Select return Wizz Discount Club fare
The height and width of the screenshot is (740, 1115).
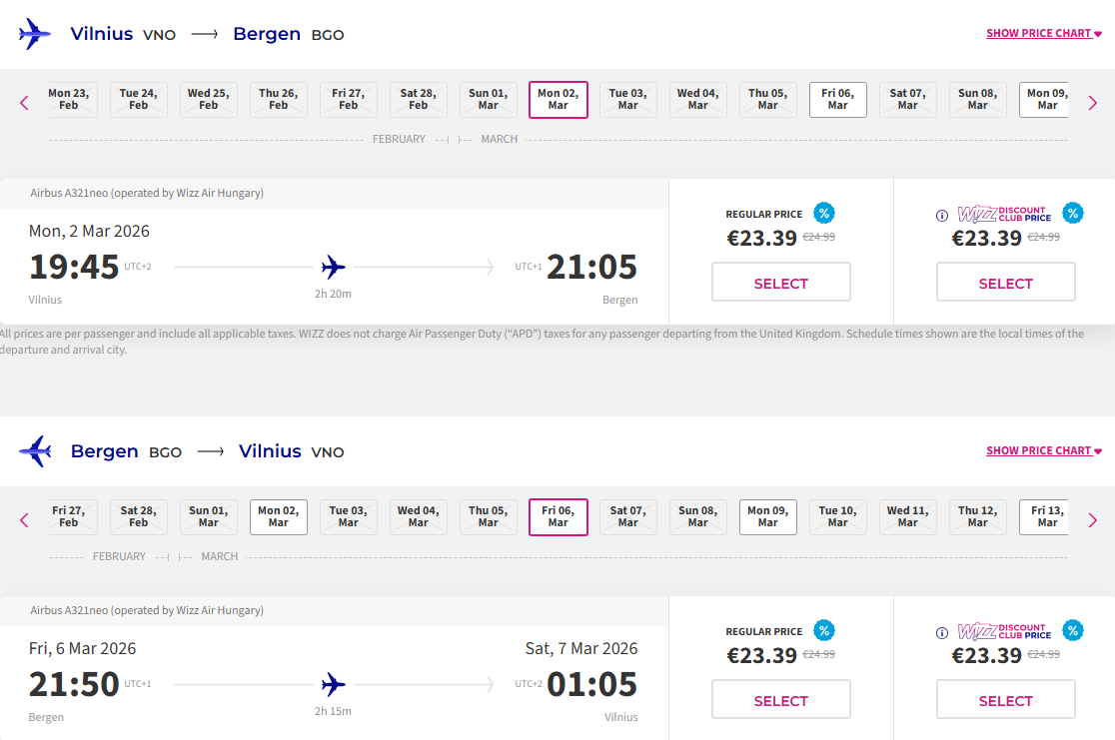1005,700
